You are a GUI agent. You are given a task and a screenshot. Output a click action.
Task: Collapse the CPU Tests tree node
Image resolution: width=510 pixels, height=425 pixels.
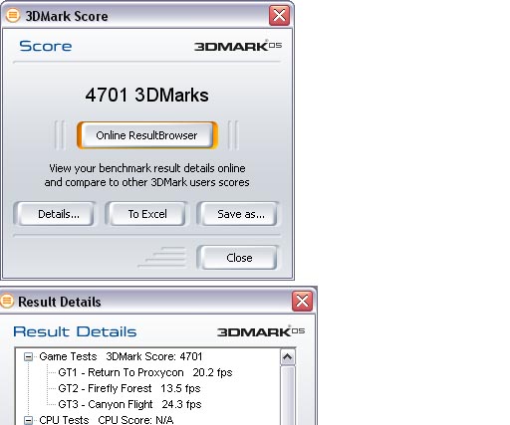coord(29,420)
